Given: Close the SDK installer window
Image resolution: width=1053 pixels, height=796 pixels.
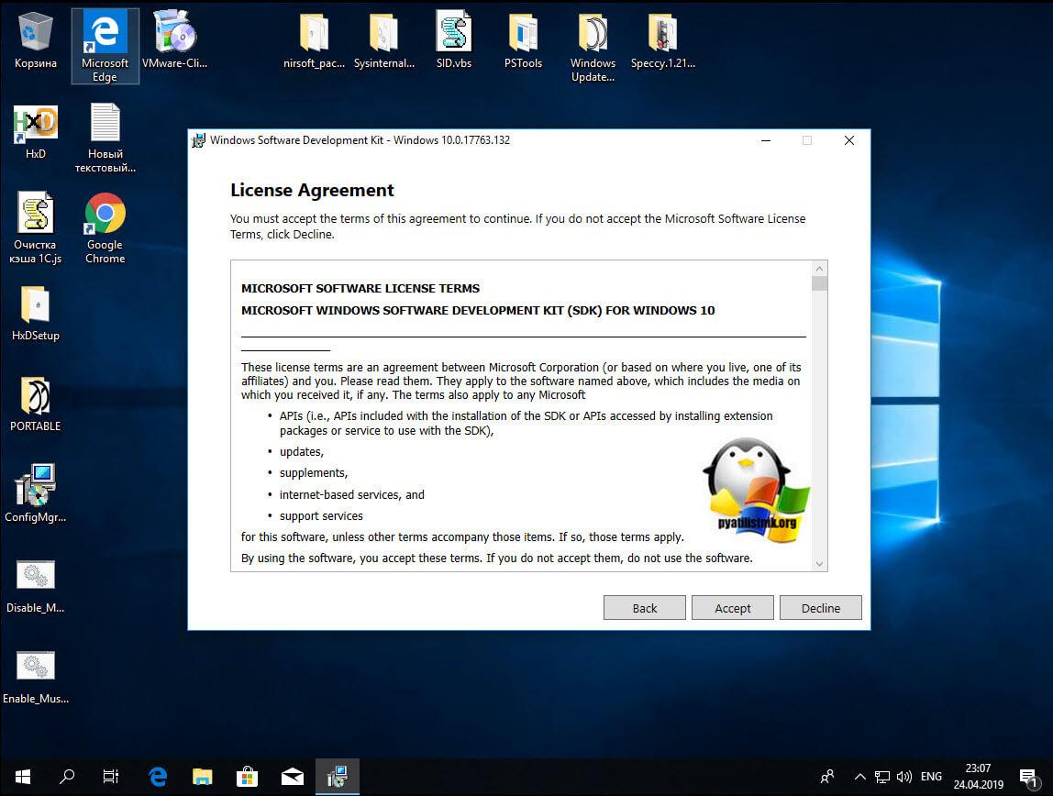Looking at the screenshot, I should [x=849, y=140].
